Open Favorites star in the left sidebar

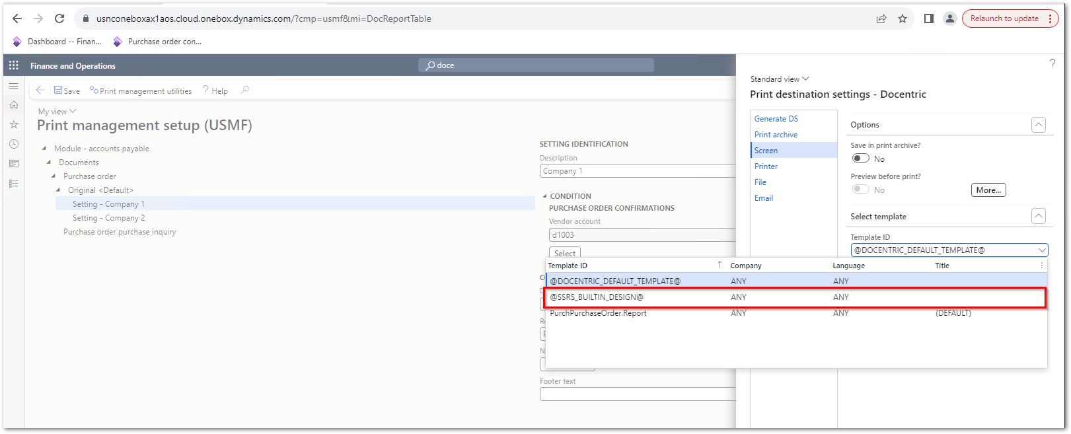point(13,124)
